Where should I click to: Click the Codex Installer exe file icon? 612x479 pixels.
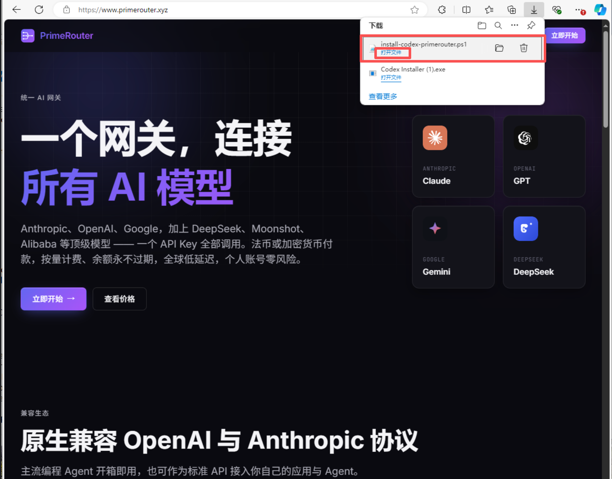click(x=372, y=73)
